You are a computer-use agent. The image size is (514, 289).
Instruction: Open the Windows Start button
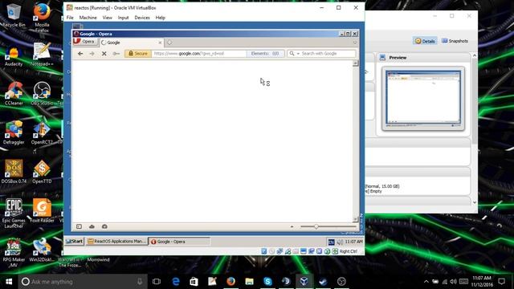pyautogui.click(x=9, y=282)
